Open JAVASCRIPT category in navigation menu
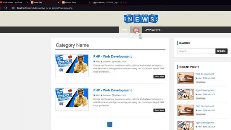 [x=153, y=30]
